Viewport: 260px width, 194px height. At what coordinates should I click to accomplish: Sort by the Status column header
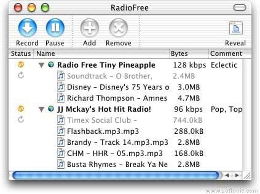click(x=21, y=54)
